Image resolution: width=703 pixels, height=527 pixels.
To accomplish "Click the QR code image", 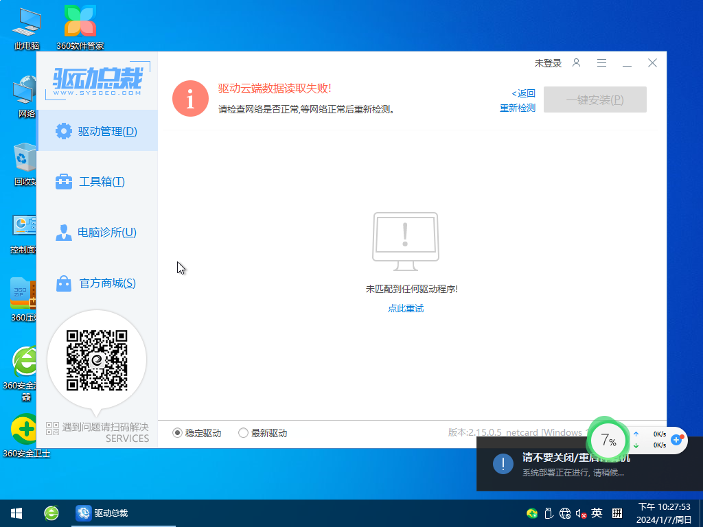I will point(97,360).
